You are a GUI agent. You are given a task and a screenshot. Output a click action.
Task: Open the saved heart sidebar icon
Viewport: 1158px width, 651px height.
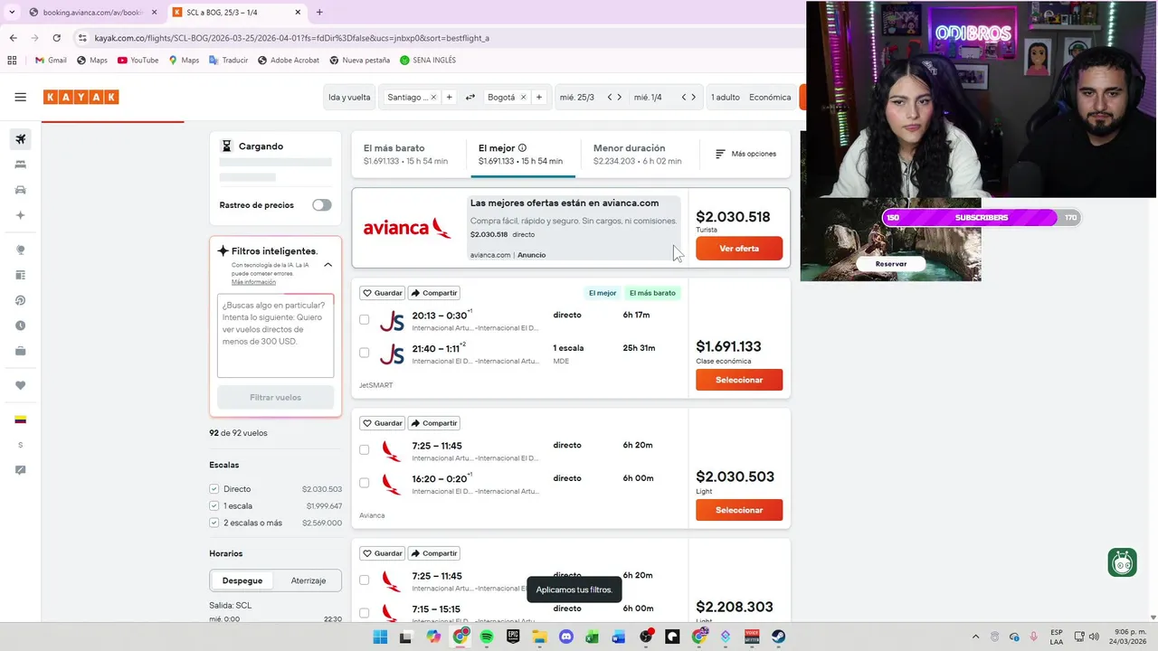click(x=21, y=385)
